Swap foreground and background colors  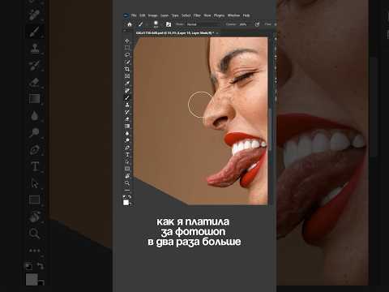[130, 197]
